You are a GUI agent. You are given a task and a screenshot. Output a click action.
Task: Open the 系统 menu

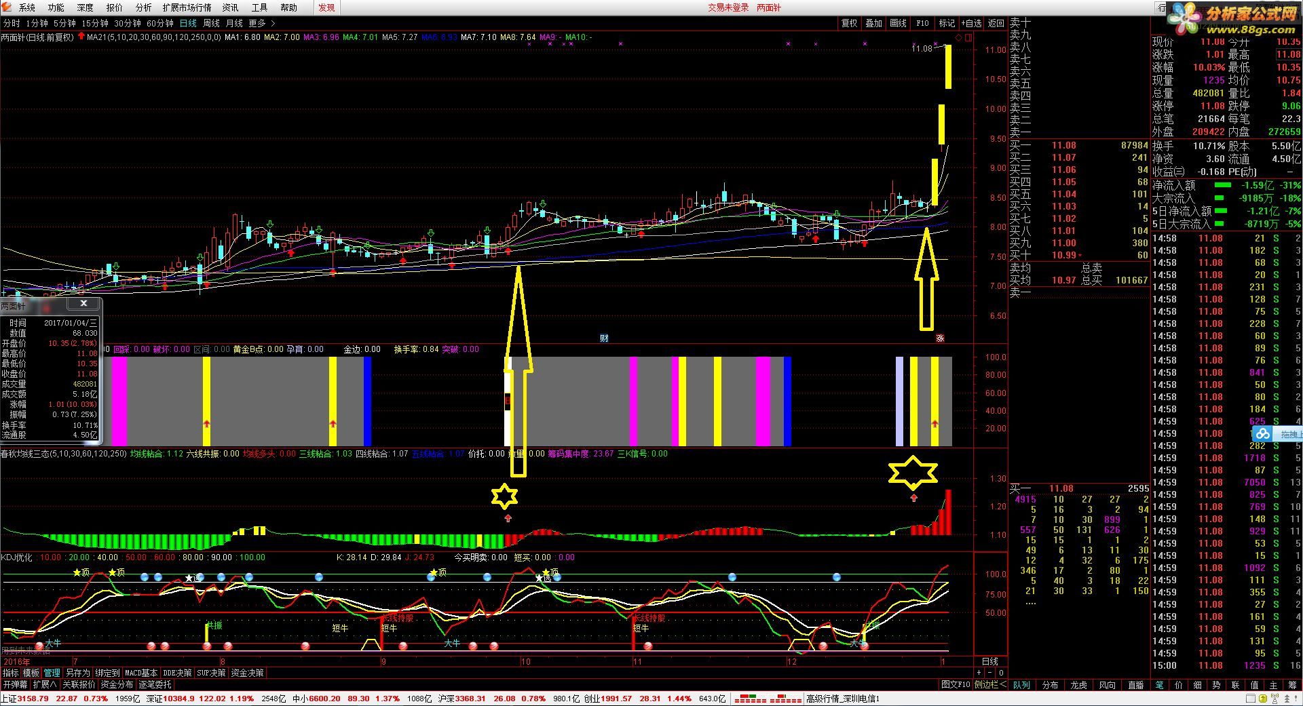point(26,7)
